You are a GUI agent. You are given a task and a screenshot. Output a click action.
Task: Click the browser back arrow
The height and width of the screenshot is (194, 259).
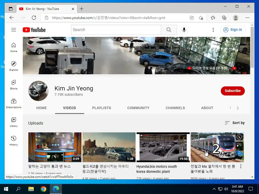point(12,18)
